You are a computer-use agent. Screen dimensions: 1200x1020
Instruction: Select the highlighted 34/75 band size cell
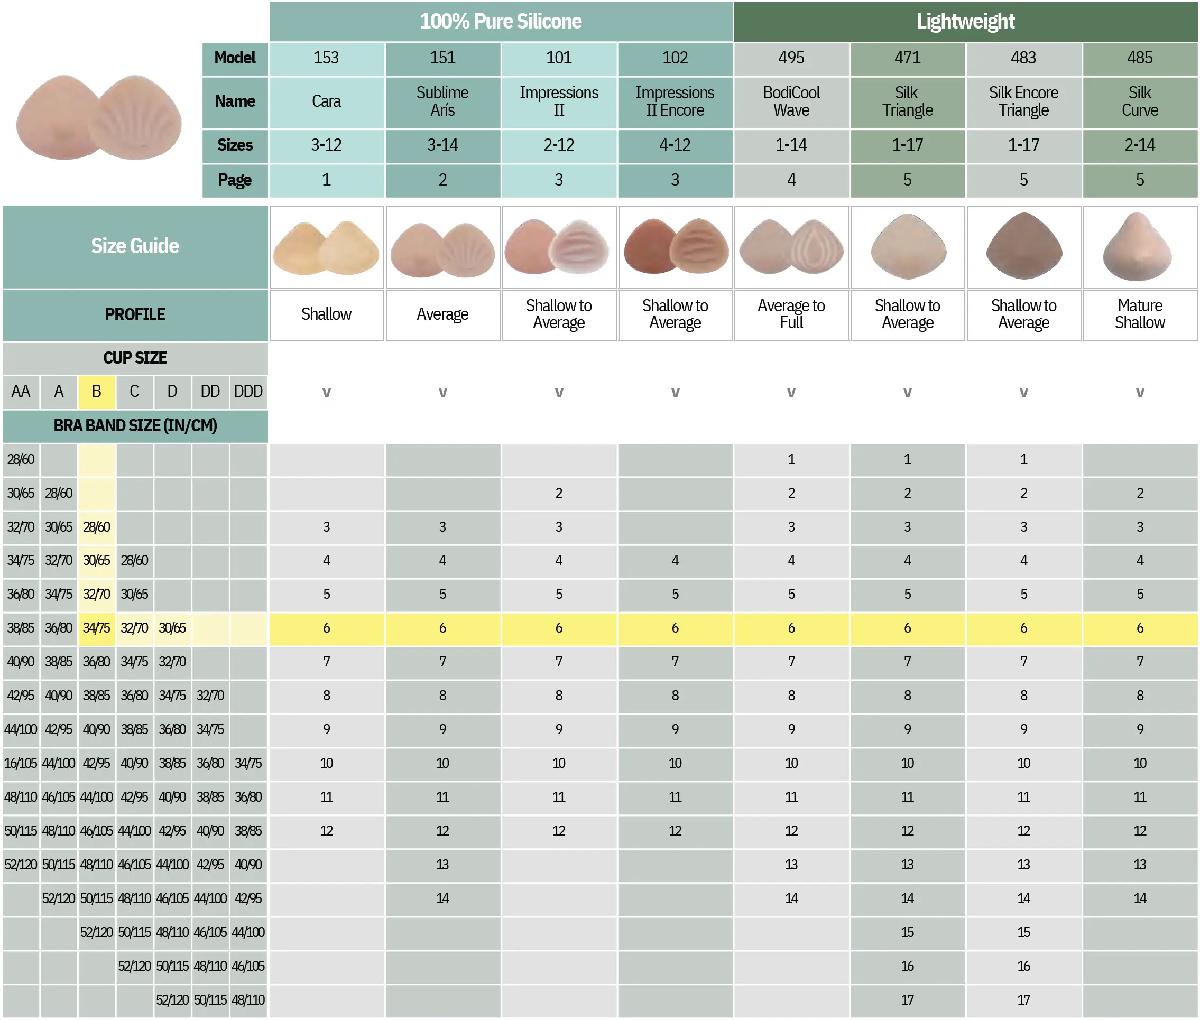(97, 628)
